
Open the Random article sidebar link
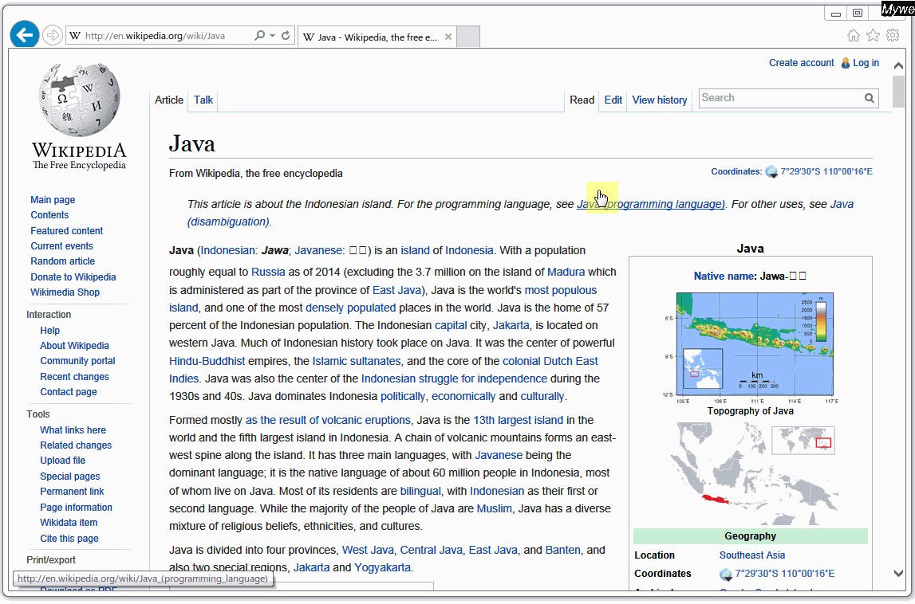62,261
